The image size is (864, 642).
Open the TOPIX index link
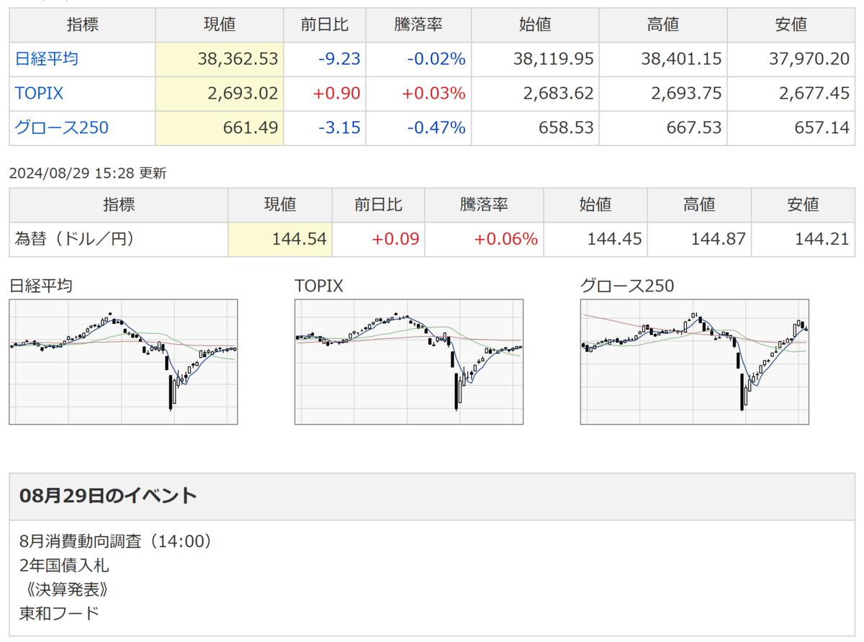(39, 94)
